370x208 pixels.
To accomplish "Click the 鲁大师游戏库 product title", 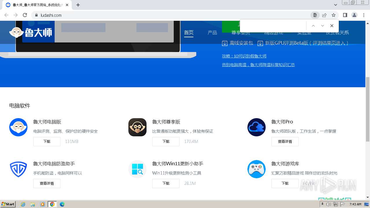I will 285,164.
